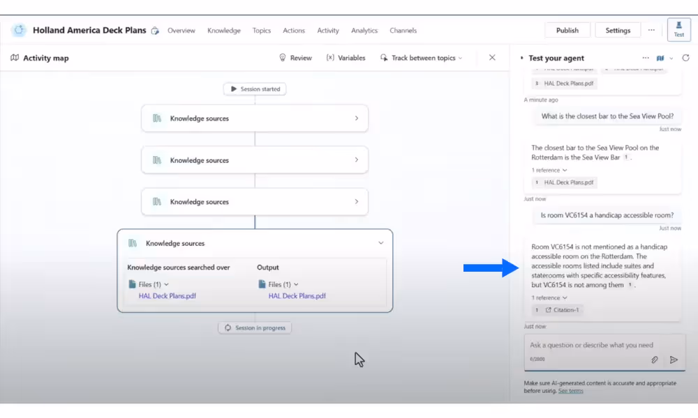Click the Session started node
Viewport: 698px width, 418px height.
click(255, 89)
